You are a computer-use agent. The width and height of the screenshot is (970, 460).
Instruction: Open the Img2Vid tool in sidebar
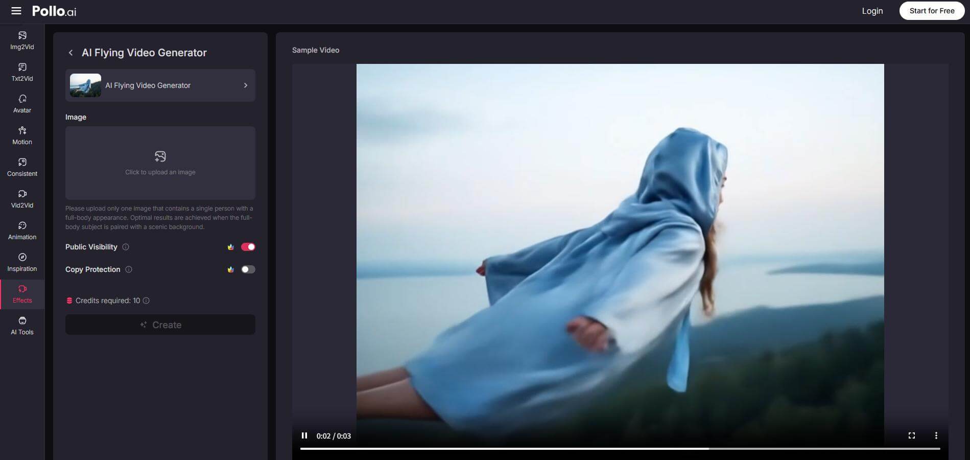pyautogui.click(x=22, y=40)
